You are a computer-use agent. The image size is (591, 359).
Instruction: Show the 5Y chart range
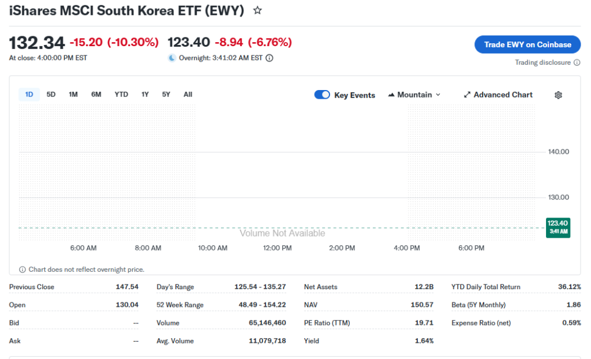pyautogui.click(x=166, y=95)
